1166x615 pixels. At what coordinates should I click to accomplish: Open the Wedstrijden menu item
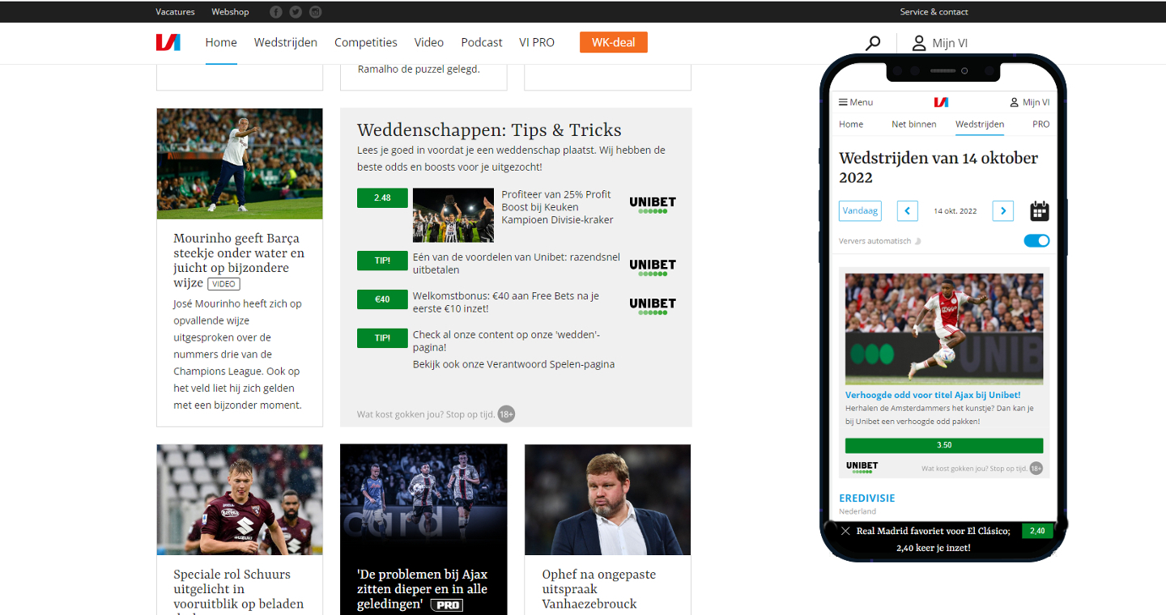286,42
